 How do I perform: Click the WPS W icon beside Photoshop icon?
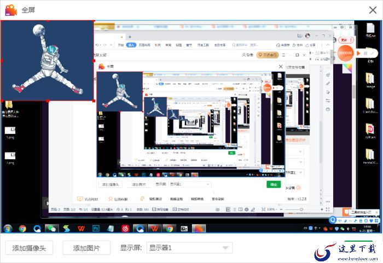pyautogui.click(x=81, y=229)
